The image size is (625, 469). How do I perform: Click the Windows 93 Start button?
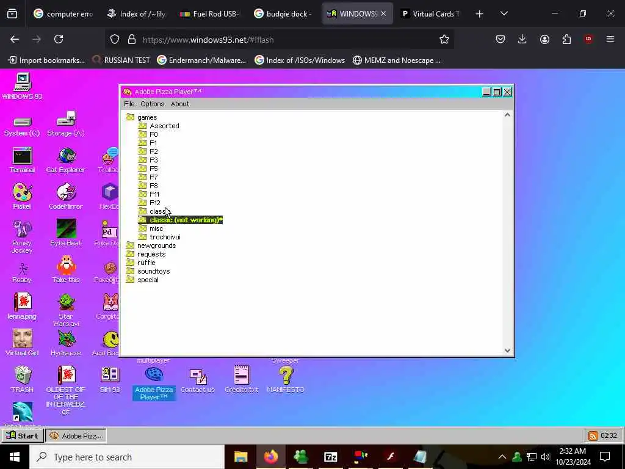click(23, 435)
